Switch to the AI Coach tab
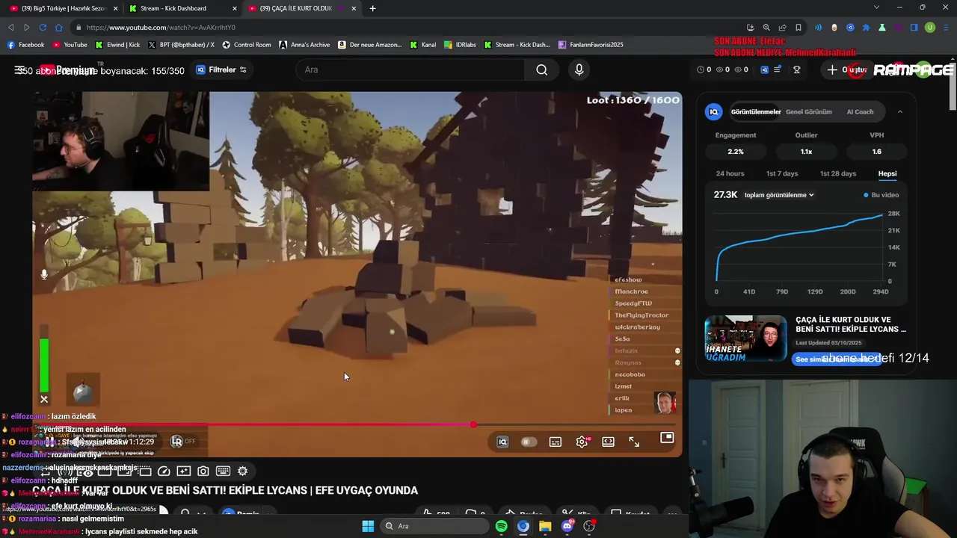 860,112
